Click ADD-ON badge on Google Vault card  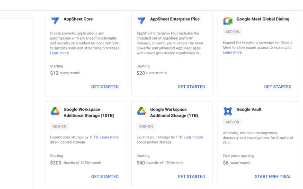232,122
